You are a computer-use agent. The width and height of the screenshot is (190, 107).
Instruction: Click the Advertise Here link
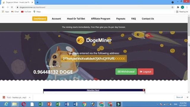[x=93, y=90]
